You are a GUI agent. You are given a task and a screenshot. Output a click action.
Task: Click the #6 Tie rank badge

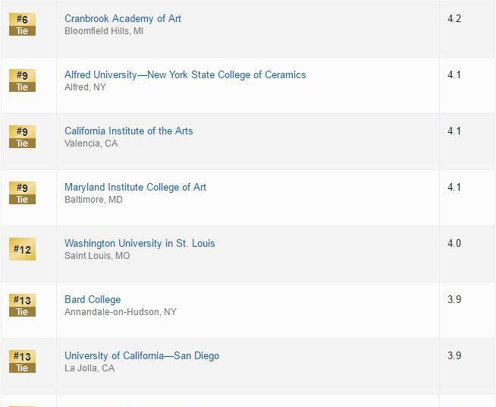coord(22,24)
